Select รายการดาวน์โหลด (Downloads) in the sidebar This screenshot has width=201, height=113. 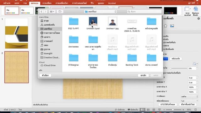click(50, 33)
